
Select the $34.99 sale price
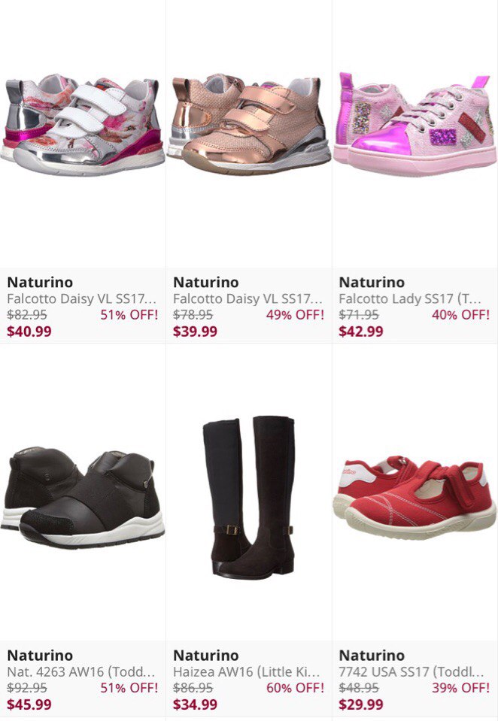[x=195, y=705]
